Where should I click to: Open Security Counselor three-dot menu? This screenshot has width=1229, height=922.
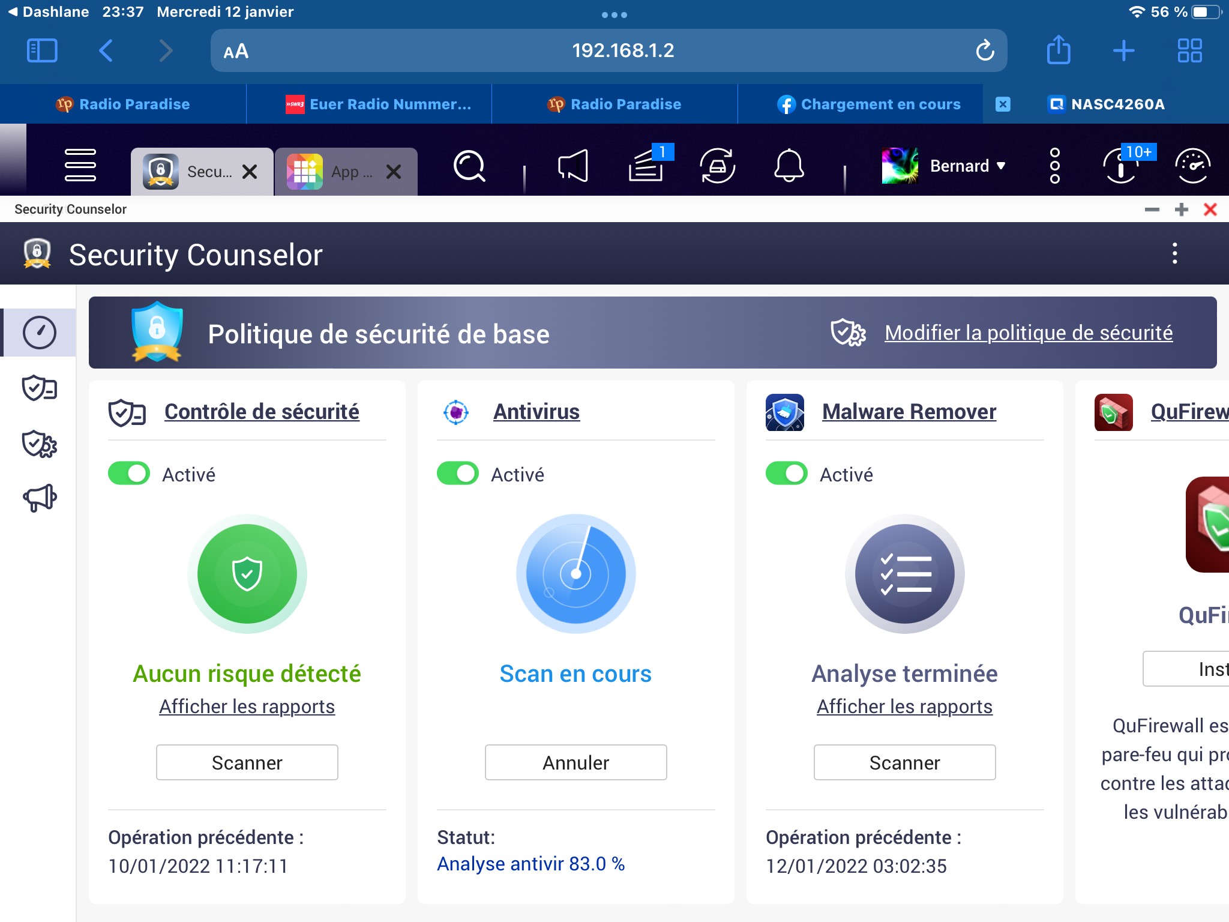1174,254
